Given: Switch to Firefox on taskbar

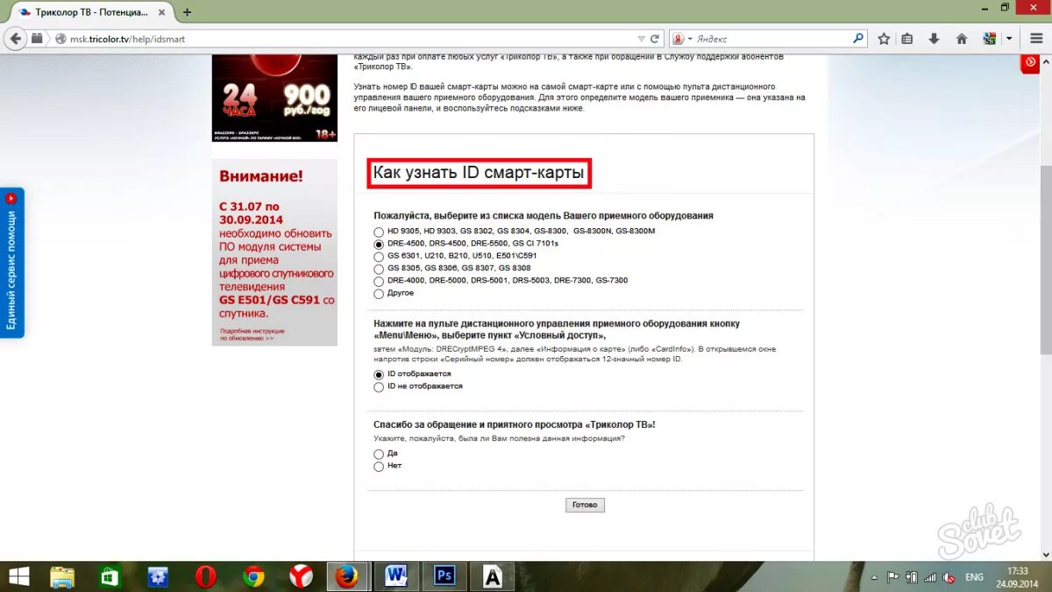Looking at the screenshot, I should pos(348,577).
